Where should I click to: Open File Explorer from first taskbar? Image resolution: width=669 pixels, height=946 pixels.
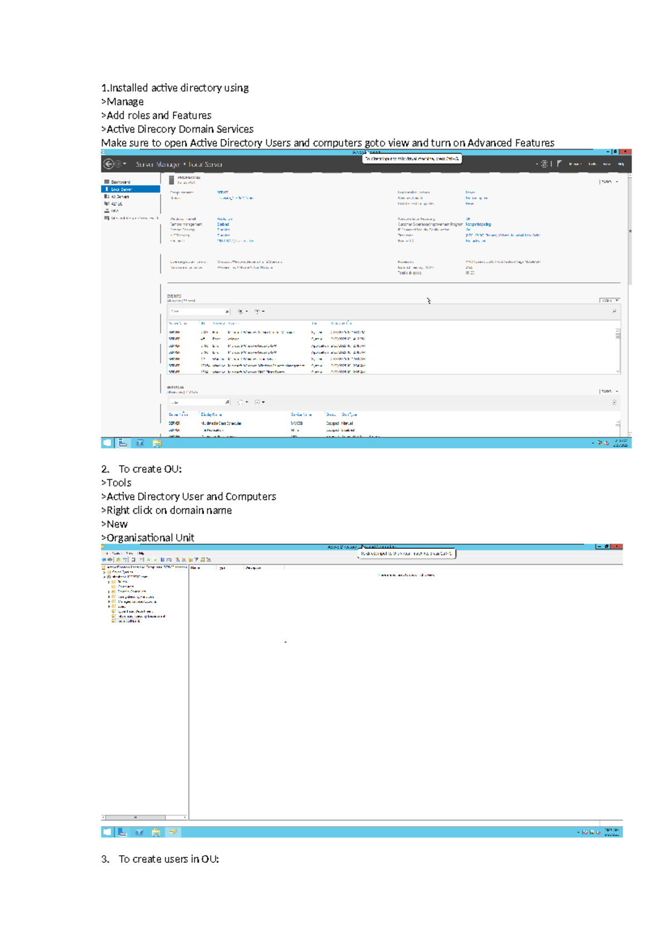point(157,443)
